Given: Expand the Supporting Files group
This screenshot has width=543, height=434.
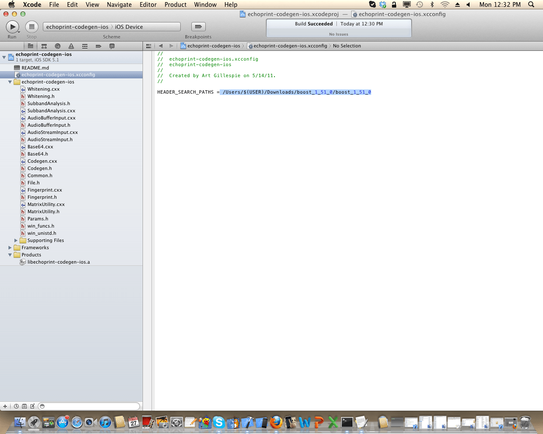Looking at the screenshot, I should (x=16, y=240).
